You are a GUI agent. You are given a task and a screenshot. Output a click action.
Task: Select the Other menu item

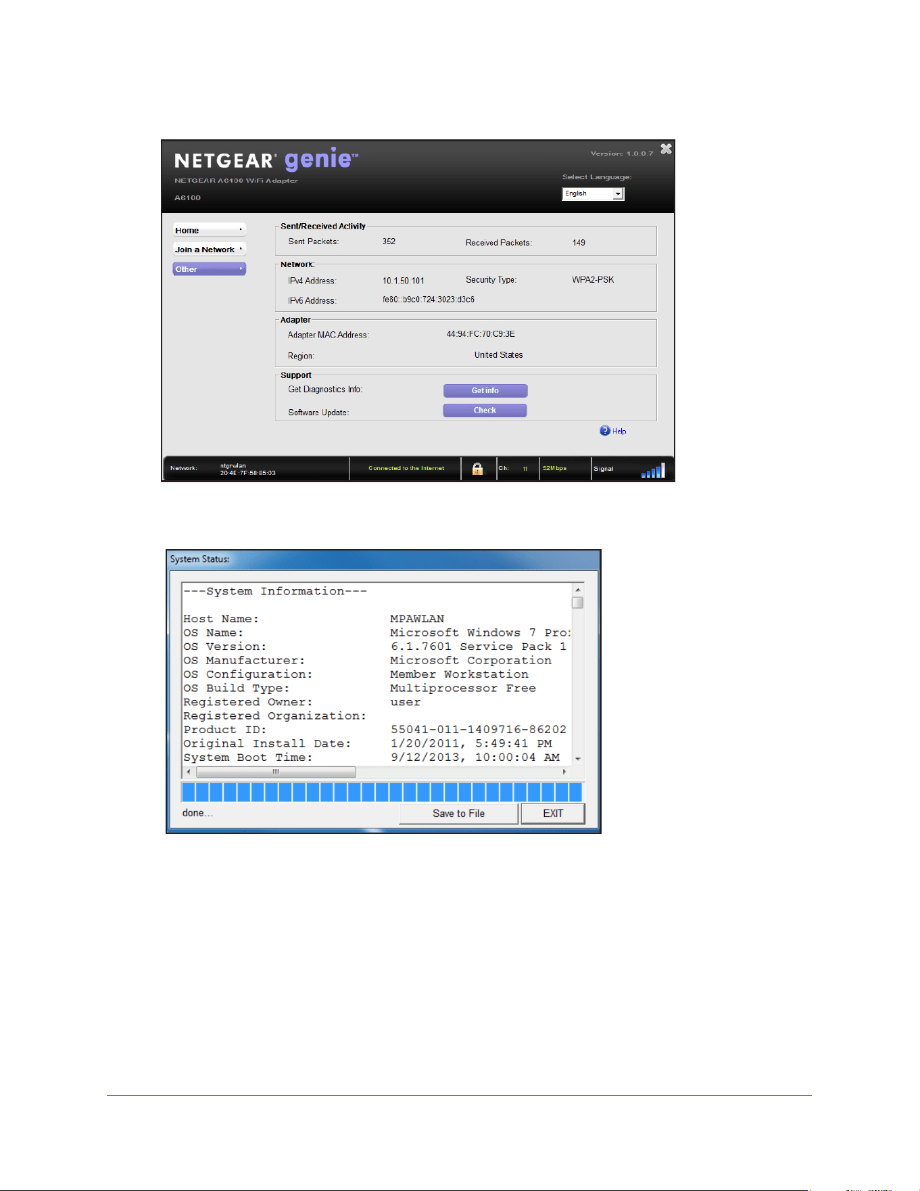(210, 268)
